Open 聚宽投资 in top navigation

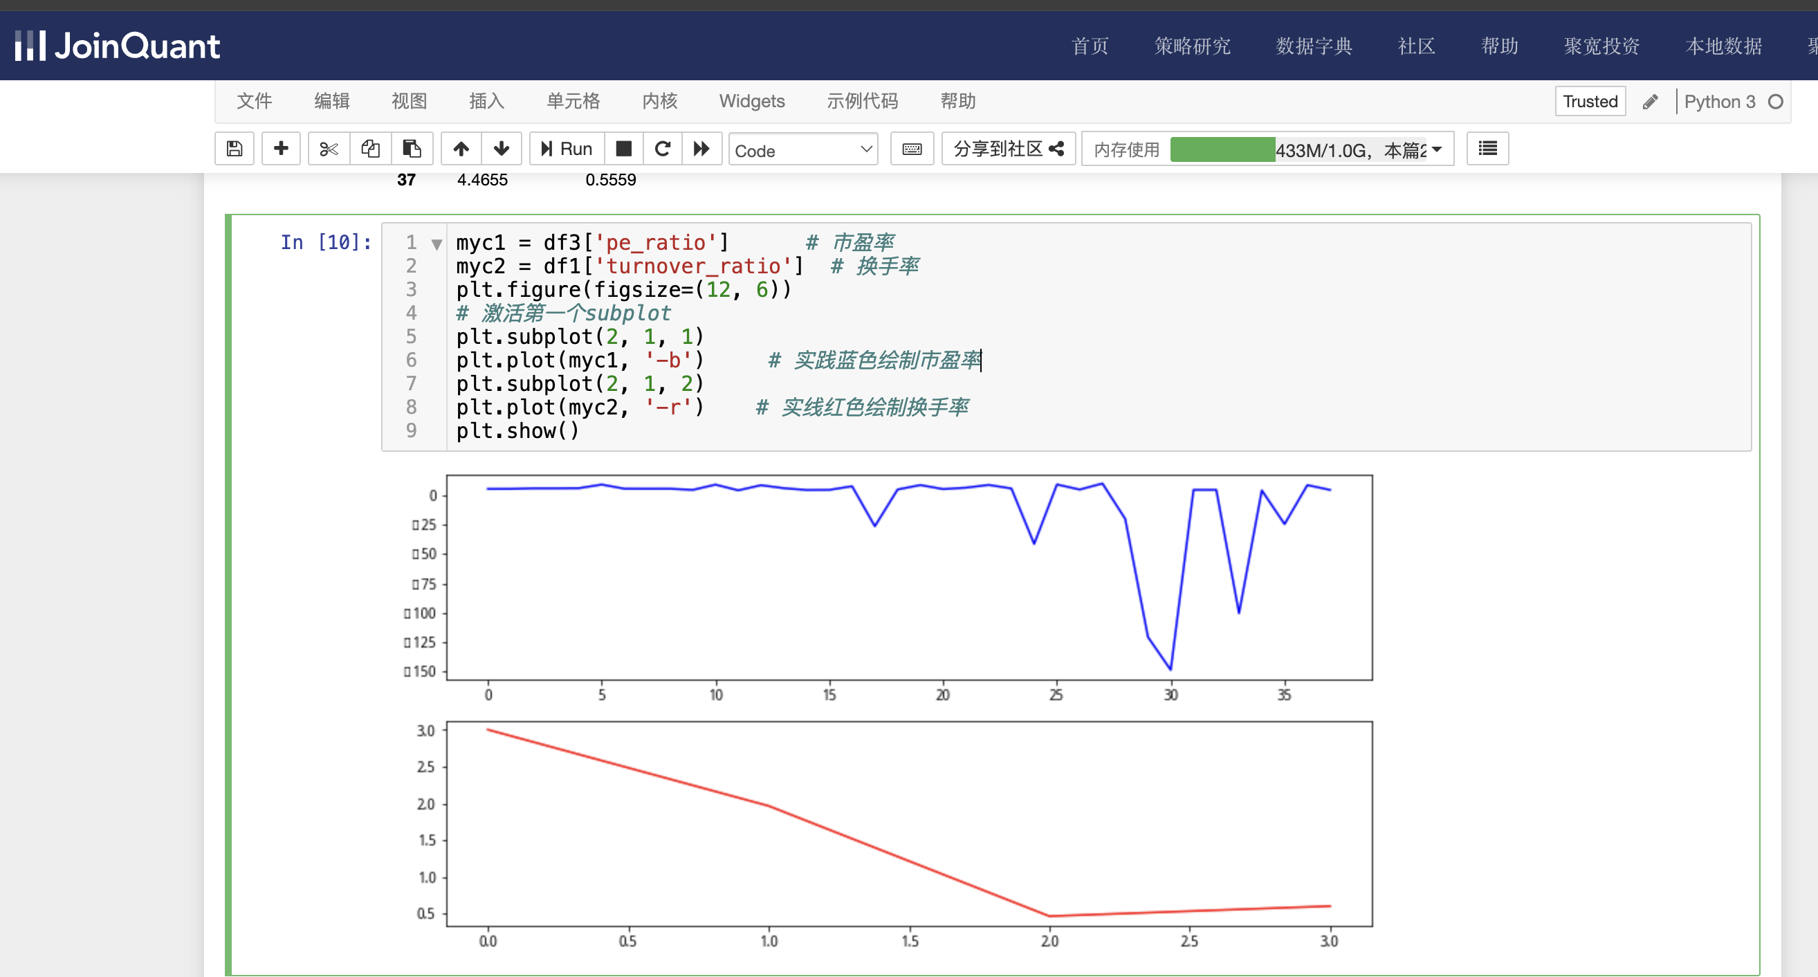(1601, 46)
